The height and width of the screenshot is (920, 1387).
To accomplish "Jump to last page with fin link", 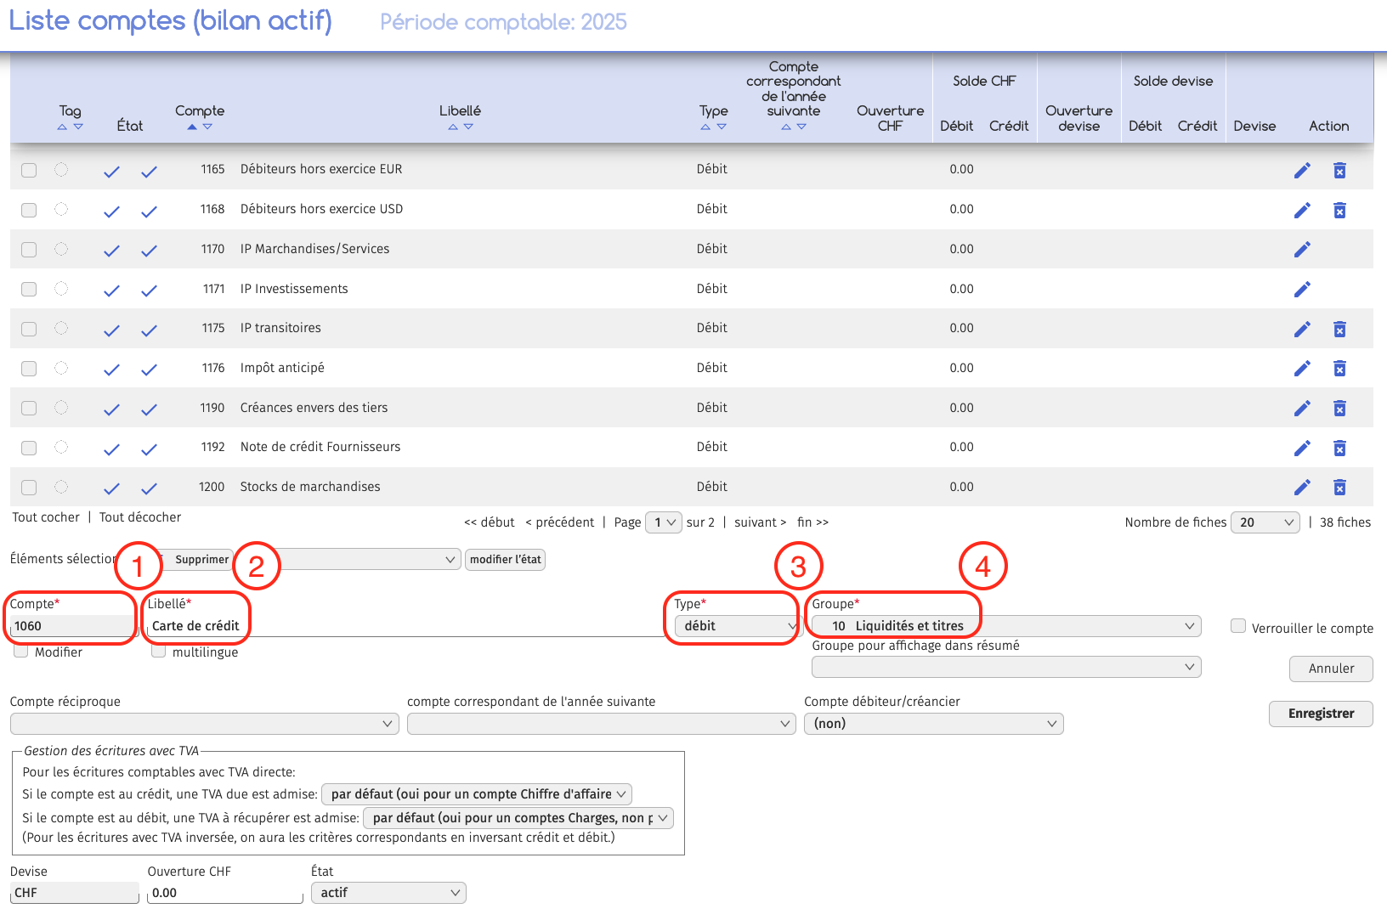I will (x=812, y=522).
